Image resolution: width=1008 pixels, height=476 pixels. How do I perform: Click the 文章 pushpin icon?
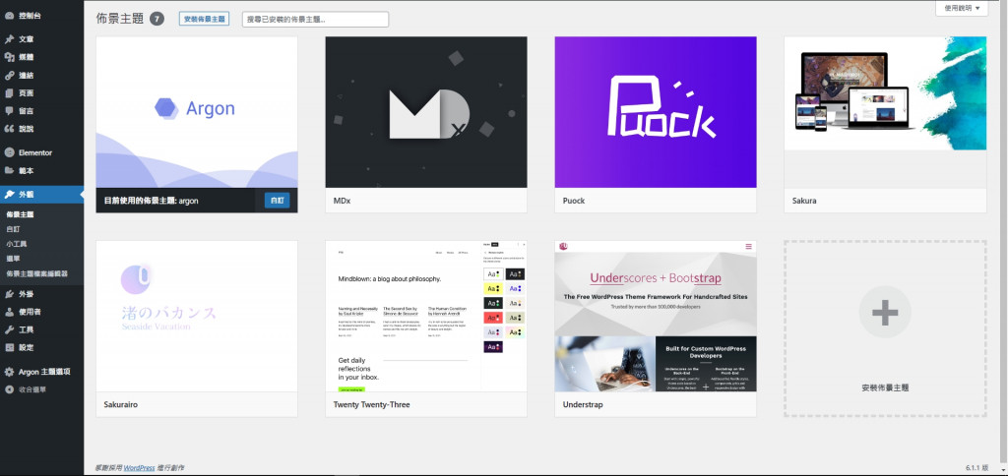9,39
